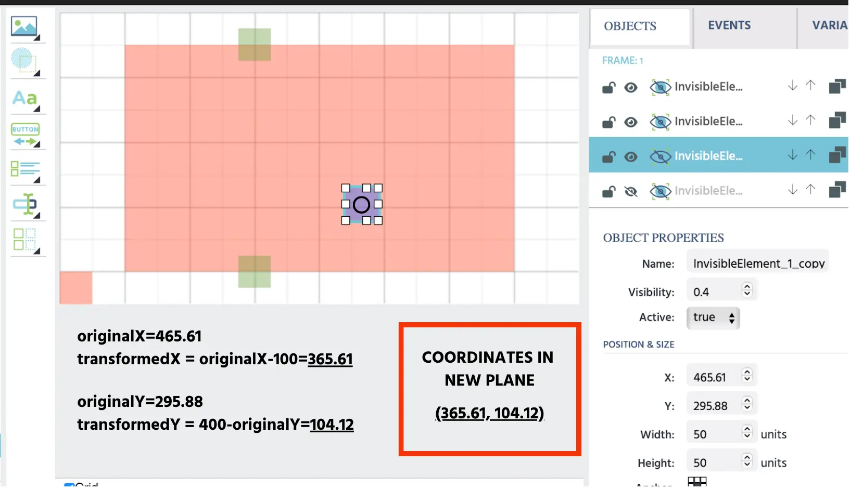
Task: Select the Button element tool
Action: [25, 135]
